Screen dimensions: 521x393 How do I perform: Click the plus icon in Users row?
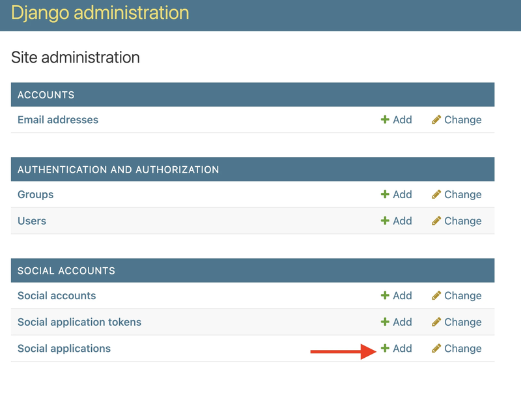(x=385, y=220)
